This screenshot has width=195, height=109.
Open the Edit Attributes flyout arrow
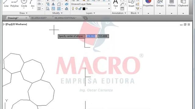click(141, 9)
